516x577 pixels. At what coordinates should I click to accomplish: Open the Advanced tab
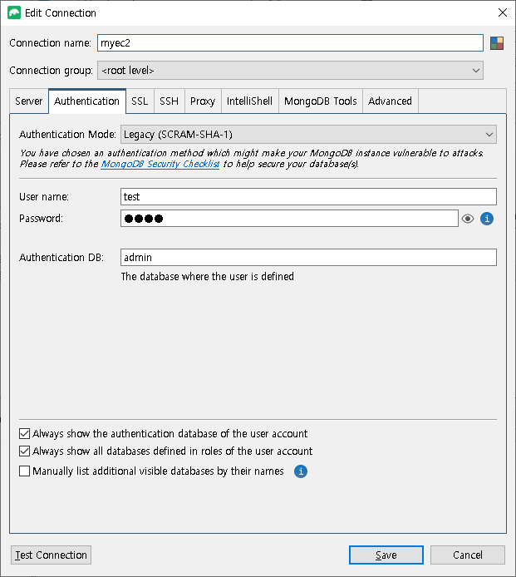(390, 101)
